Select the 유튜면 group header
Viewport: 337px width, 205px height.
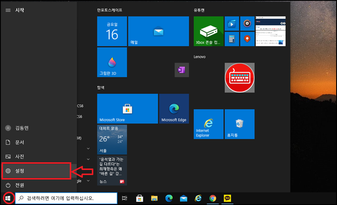199,10
